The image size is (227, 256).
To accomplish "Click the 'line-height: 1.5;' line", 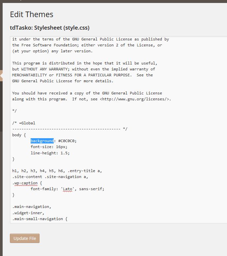I will pos(50,153).
